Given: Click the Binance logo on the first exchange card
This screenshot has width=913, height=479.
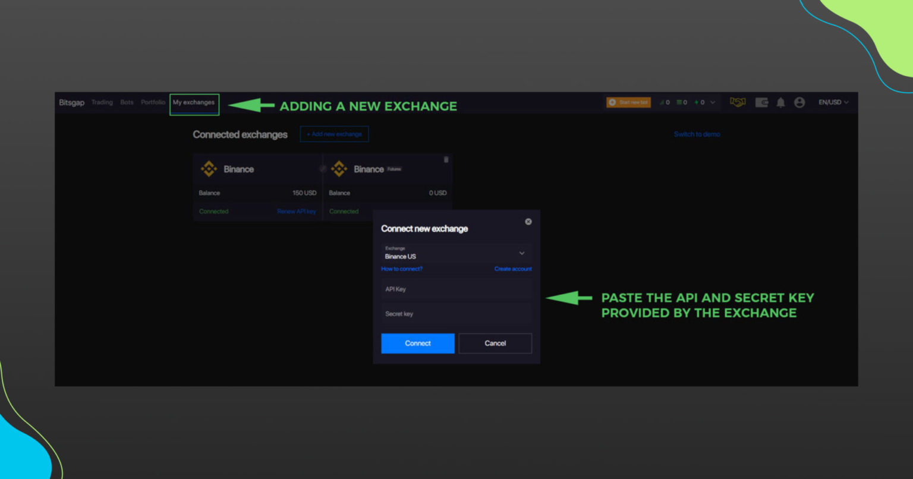Looking at the screenshot, I should point(209,169).
